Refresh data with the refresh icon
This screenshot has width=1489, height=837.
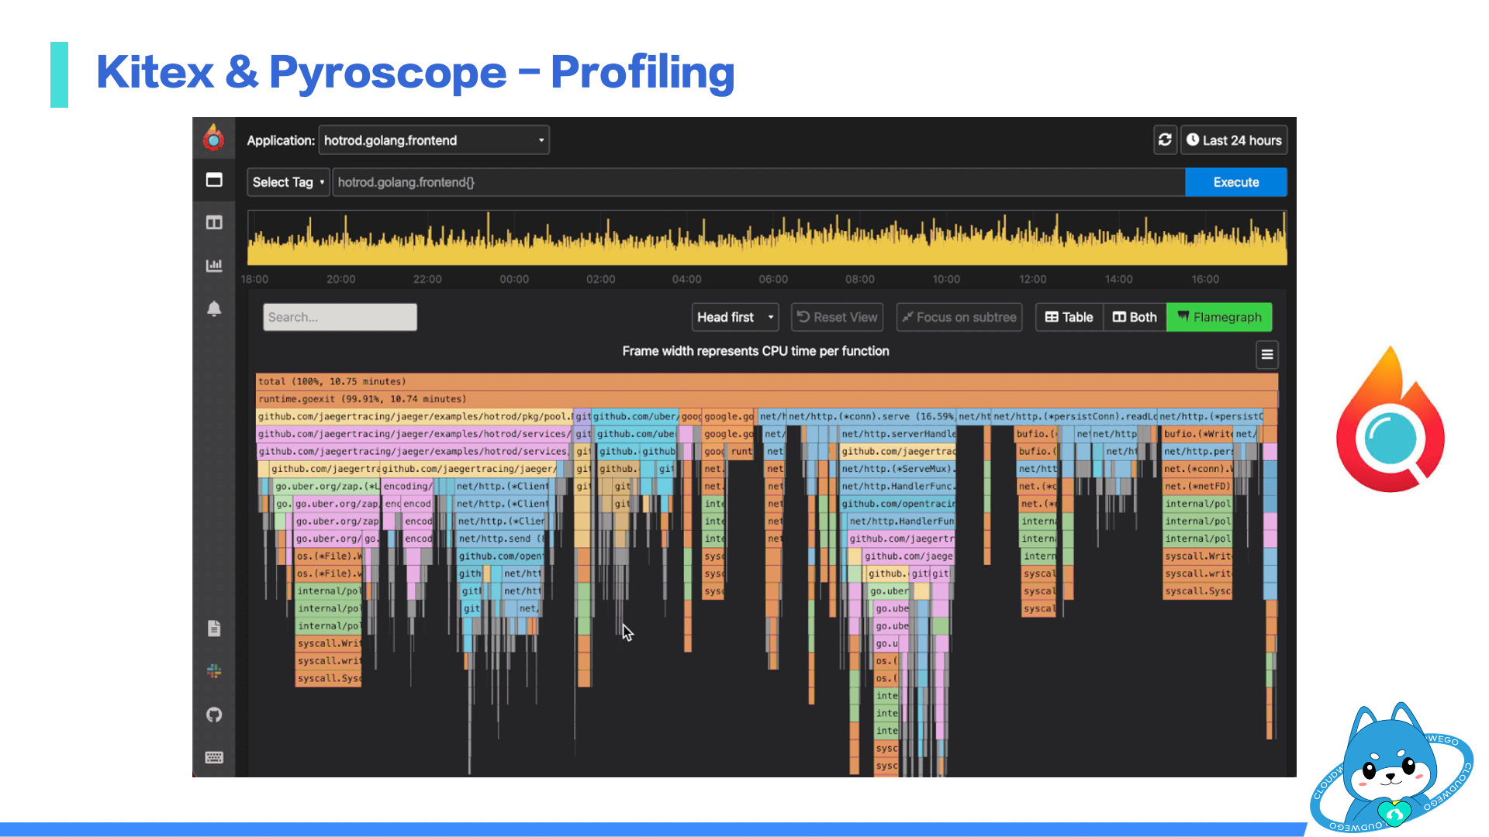tap(1165, 140)
